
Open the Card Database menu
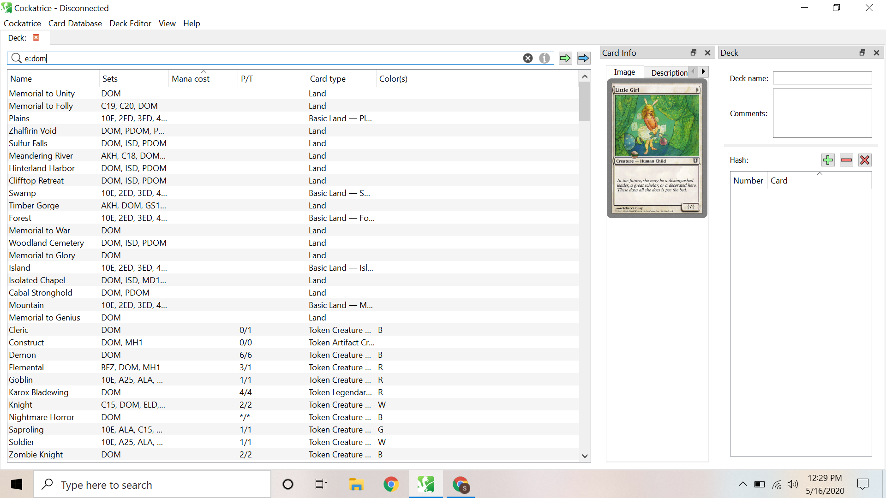(x=75, y=24)
